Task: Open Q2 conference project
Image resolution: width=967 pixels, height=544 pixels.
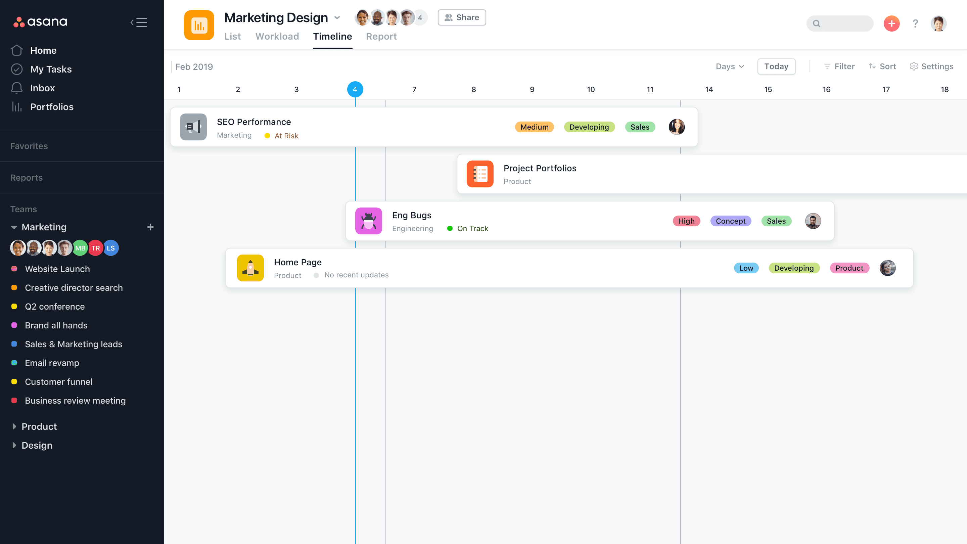Action: 55,306
